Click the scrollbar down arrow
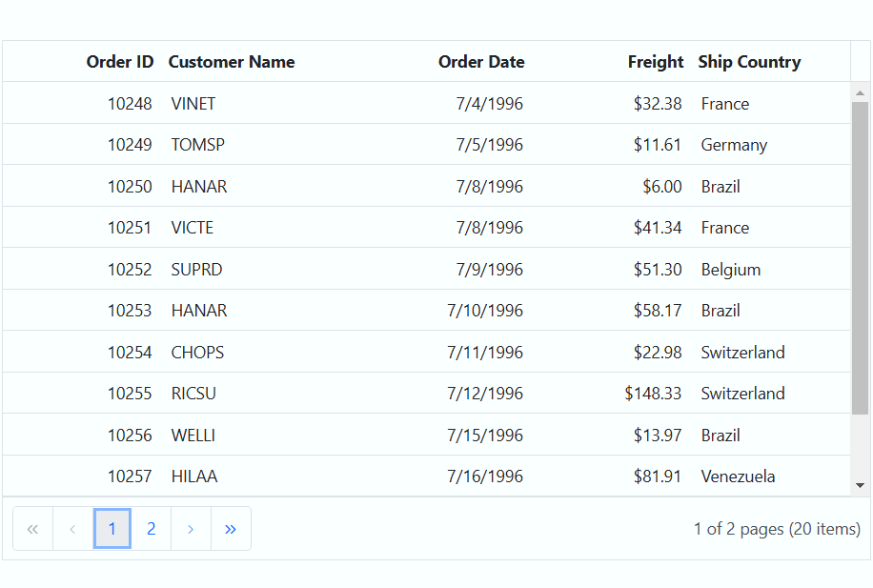The width and height of the screenshot is (873, 588). click(x=861, y=485)
